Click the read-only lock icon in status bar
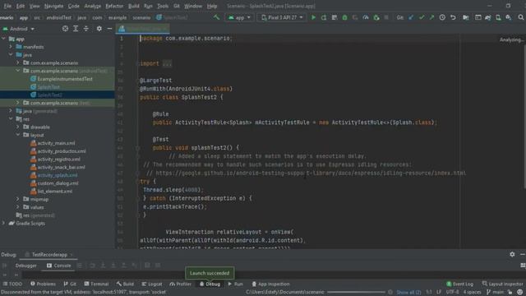 pyautogui.click(x=510, y=292)
